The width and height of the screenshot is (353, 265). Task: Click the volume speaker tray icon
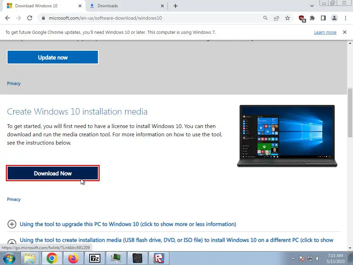(x=318, y=259)
